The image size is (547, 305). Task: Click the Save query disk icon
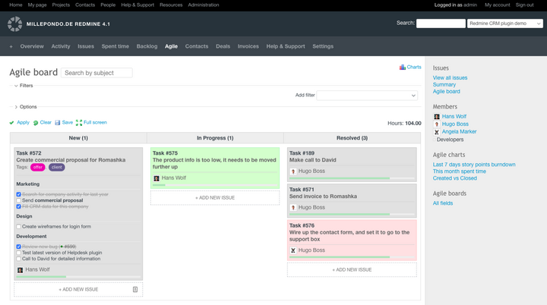pyautogui.click(x=58, y=122)
